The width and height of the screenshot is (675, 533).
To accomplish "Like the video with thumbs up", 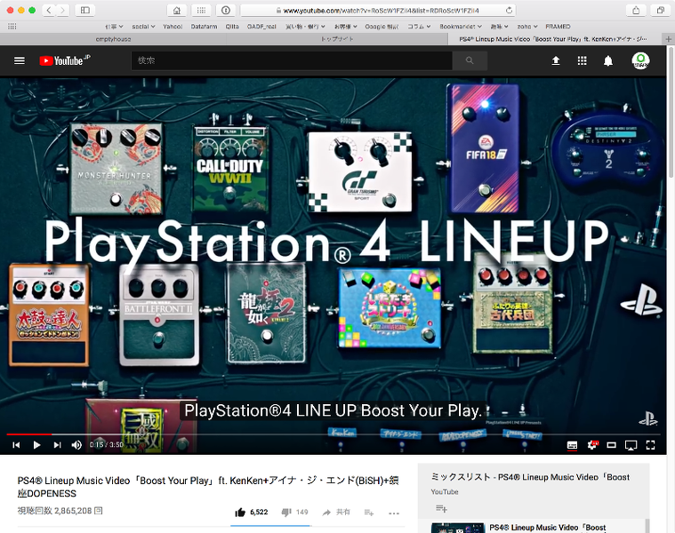I will (x=240, y=512).
